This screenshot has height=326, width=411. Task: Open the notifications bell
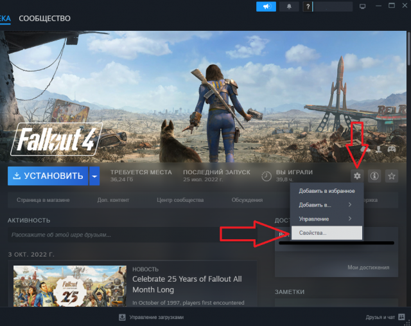pyautogui.click(x=288, y=6)
